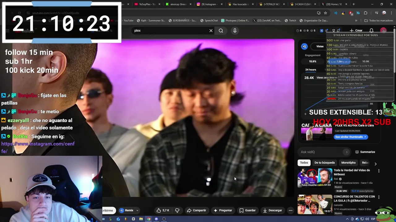This screenshot has height=222, width=396.
Task: Expand the Remix dropdown arrow
Action: click(x=137, y=210)
